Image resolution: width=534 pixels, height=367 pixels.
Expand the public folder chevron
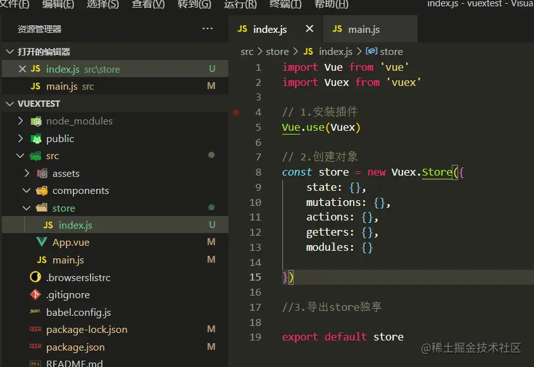click(x=20, y=138)
